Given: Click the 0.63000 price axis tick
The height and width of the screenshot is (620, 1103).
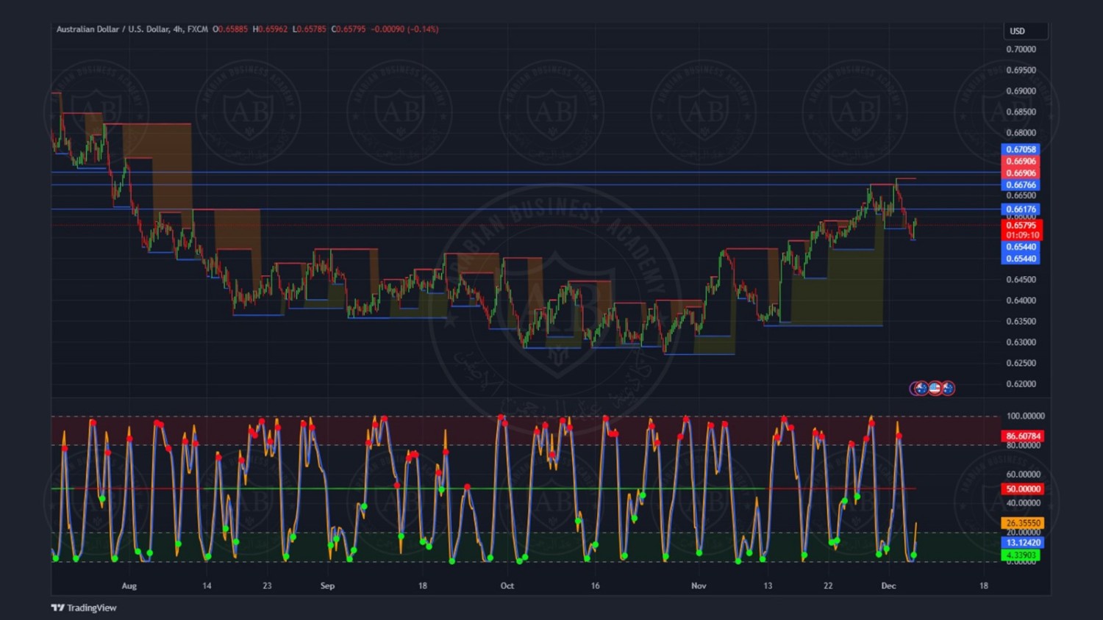Looking at the screenshot, I should pyautogui.click(x=1021, y=342).
